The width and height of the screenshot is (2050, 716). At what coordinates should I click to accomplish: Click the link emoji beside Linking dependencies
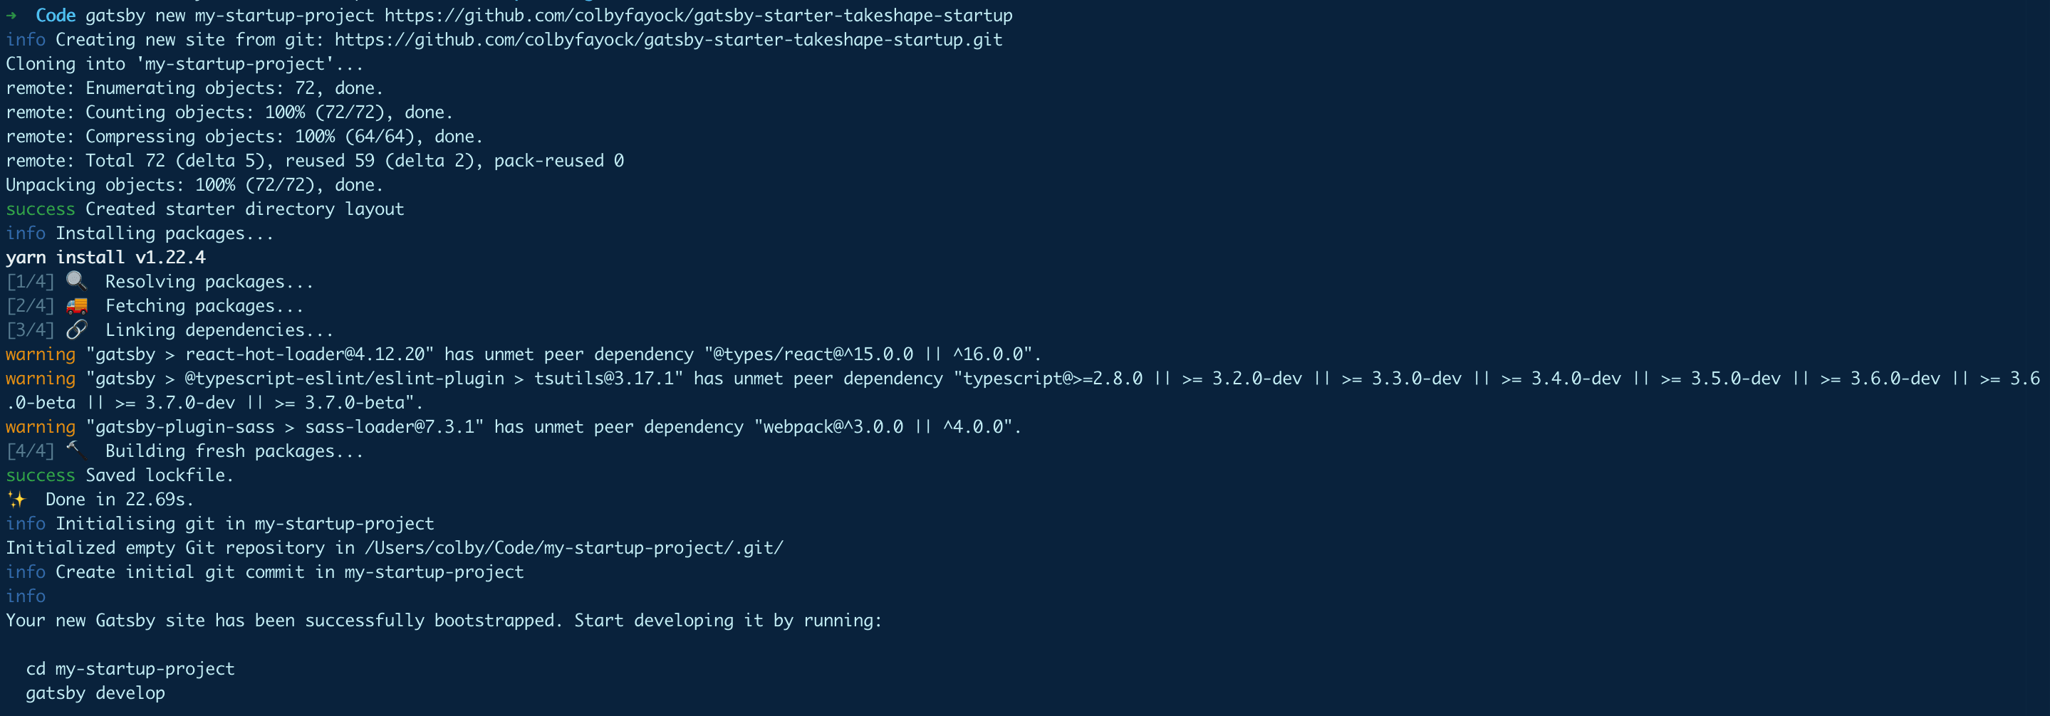[76, 330]
